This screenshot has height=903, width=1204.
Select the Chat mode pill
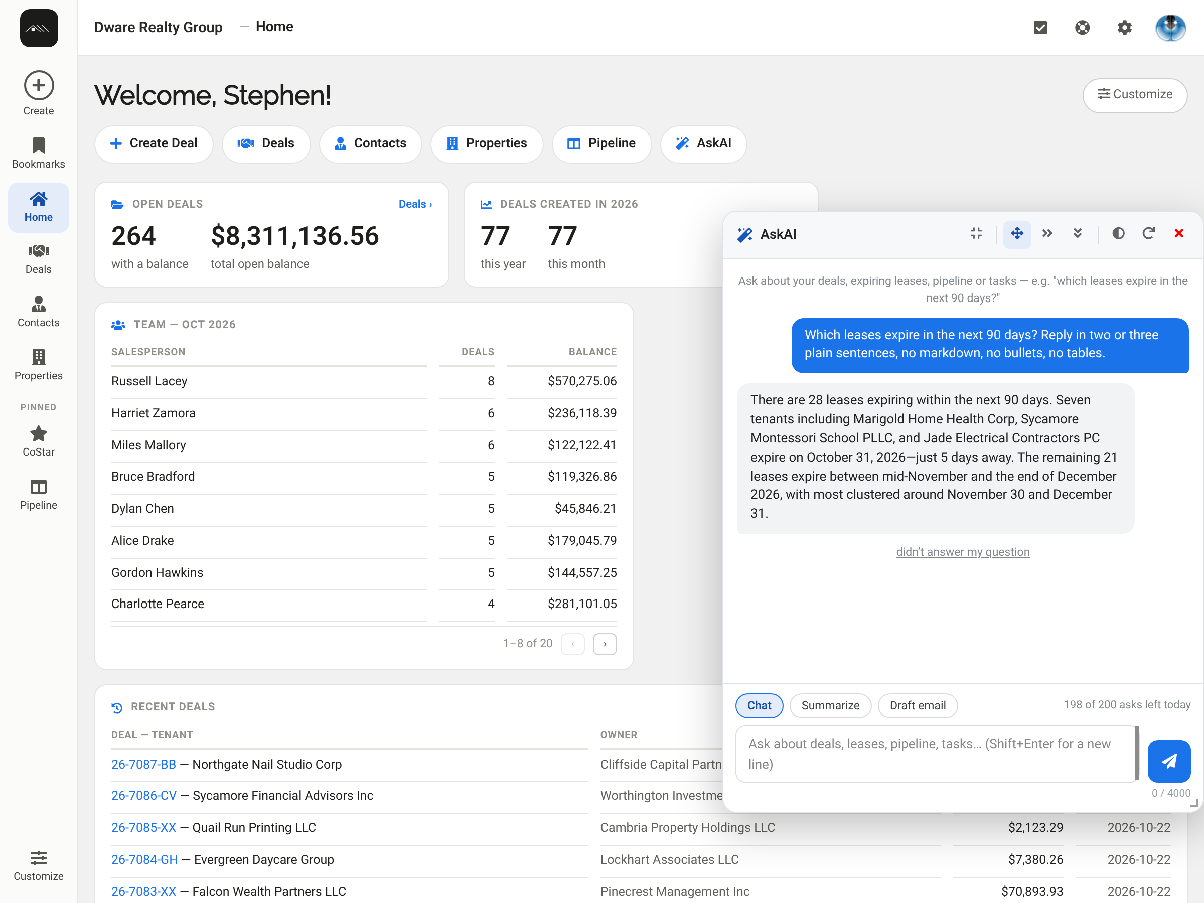tap(759, 705)
